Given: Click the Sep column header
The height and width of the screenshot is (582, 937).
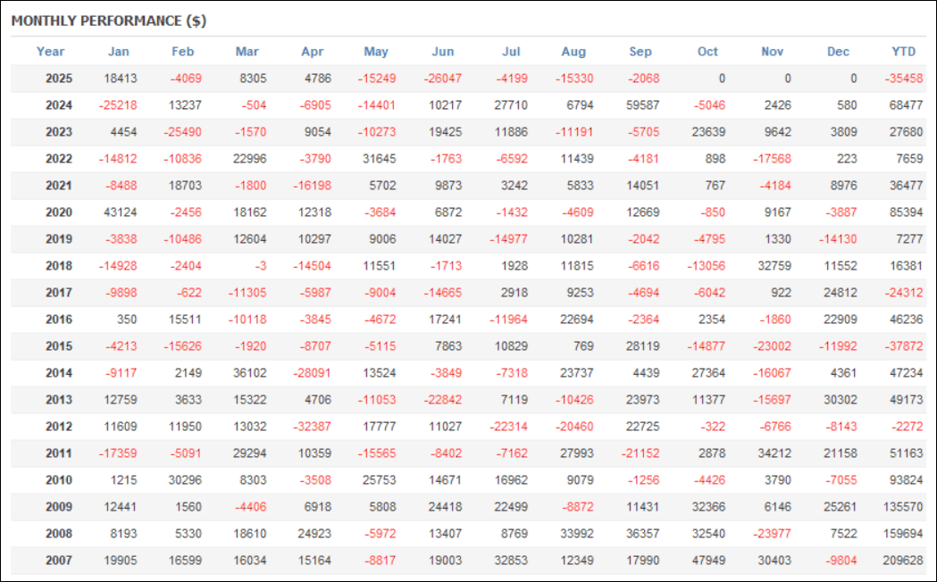Looking at the screenshot, I should 640,52.
